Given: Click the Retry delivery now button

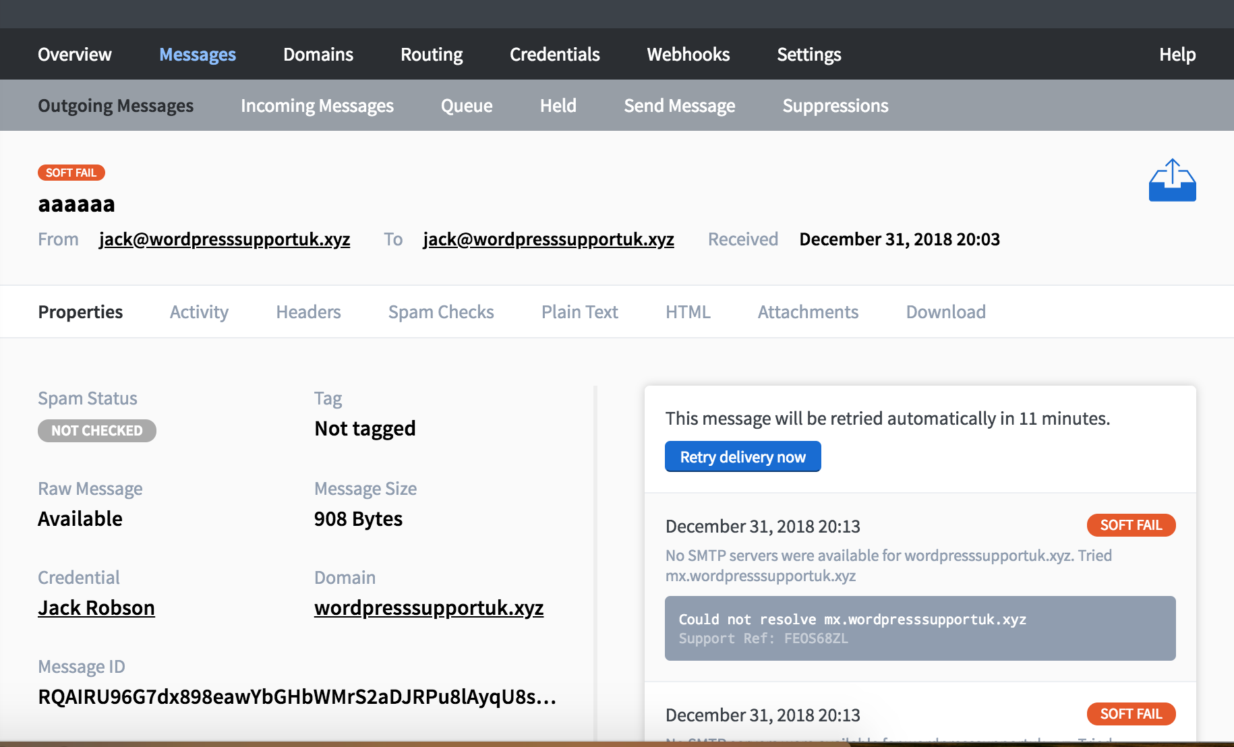Looking at the screenshot, I should tap(742, 456).
